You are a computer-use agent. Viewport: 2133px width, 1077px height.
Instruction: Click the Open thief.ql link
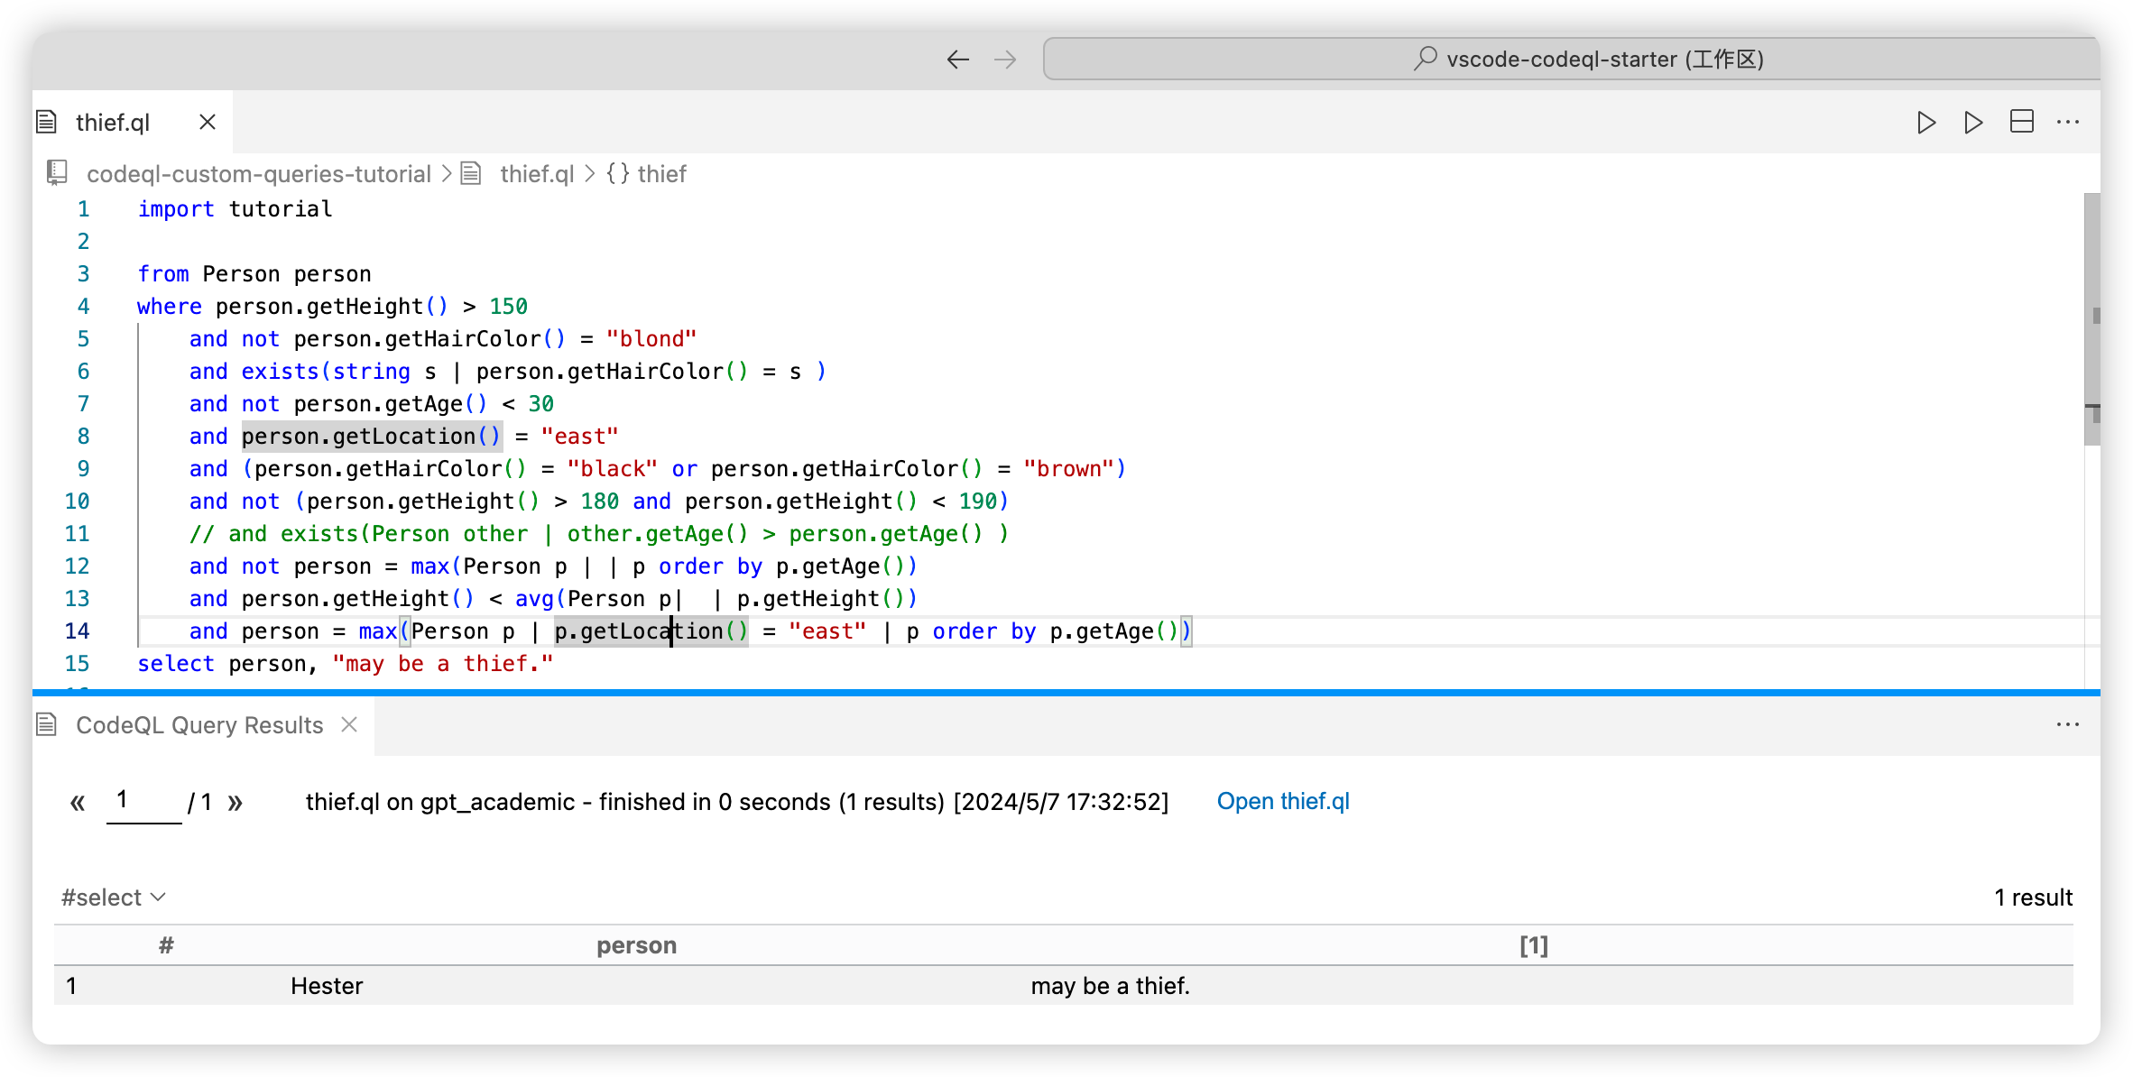1282,801
